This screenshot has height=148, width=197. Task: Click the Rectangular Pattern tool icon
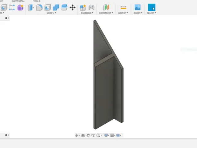click(12, 7)
